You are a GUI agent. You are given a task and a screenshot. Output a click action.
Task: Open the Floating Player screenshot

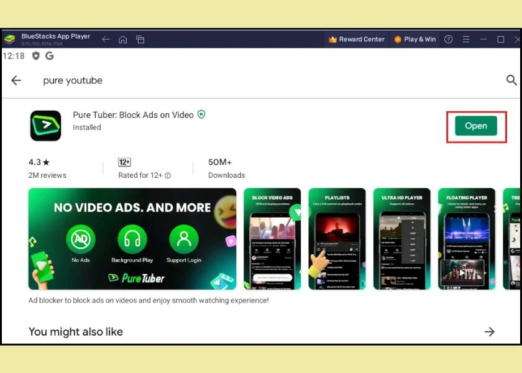tap(467, 239)
